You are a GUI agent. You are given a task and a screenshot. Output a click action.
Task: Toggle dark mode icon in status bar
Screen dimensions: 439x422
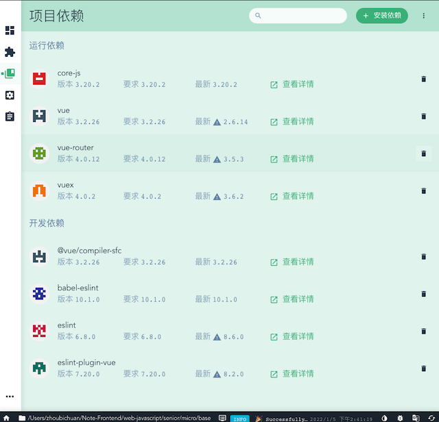[x=384, y=418]
